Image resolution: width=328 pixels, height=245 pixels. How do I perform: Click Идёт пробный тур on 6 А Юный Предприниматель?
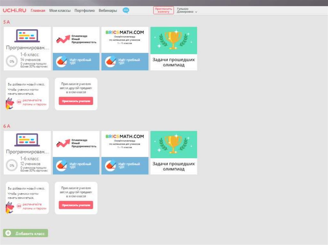[80, 165]
